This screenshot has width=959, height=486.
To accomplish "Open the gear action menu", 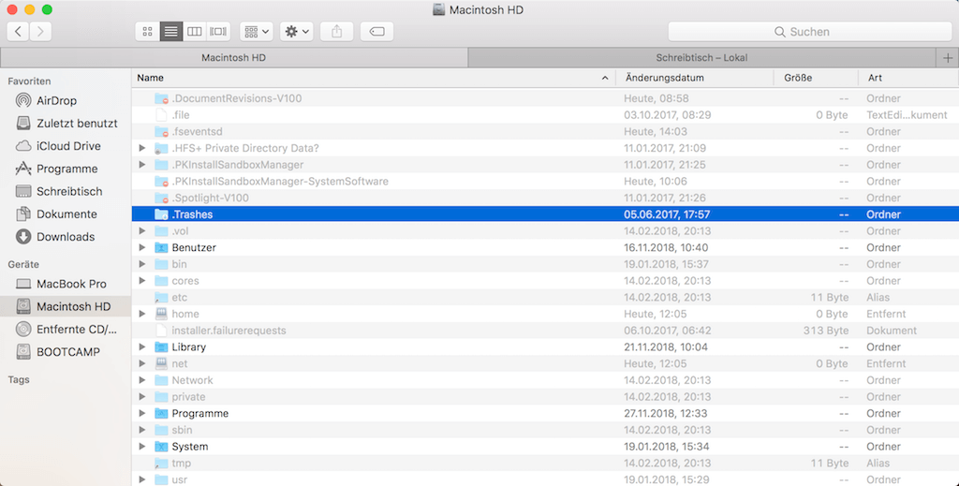I will [297, 31].
